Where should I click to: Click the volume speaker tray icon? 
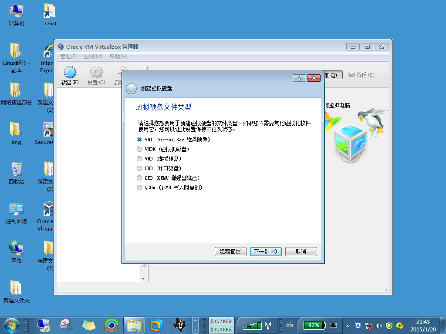tap(378, 326)
